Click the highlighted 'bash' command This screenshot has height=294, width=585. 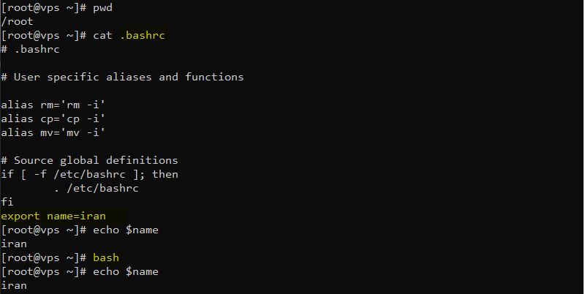(x=106, y=258)
